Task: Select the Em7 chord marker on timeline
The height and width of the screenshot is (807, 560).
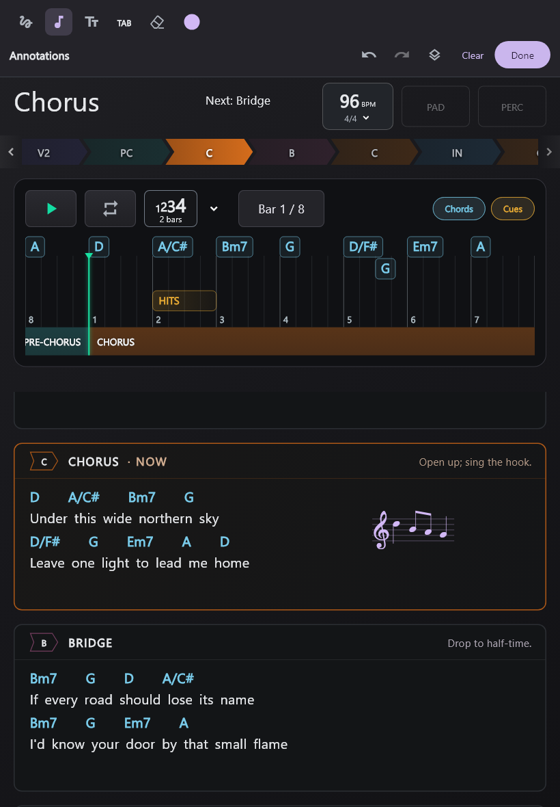Action: [425, 246]
